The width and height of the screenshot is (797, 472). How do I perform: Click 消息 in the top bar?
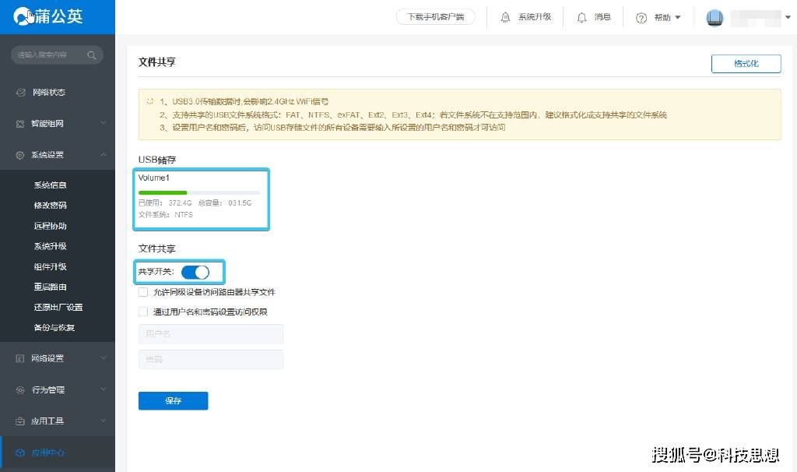(x=603, y=17)
